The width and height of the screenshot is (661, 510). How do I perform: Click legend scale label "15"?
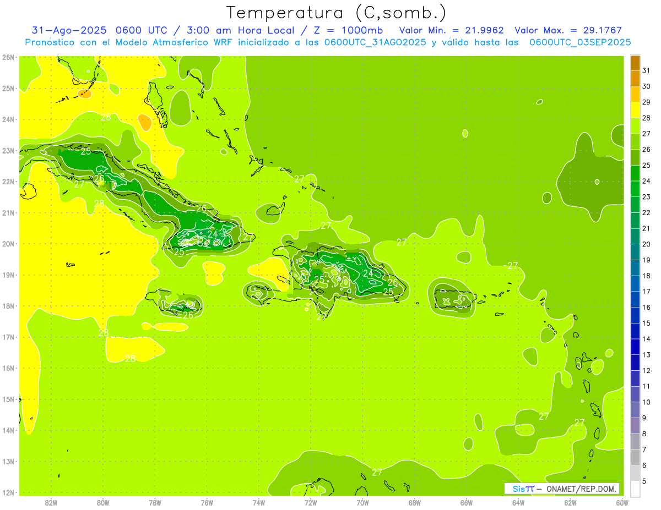[x=647, y=323]
